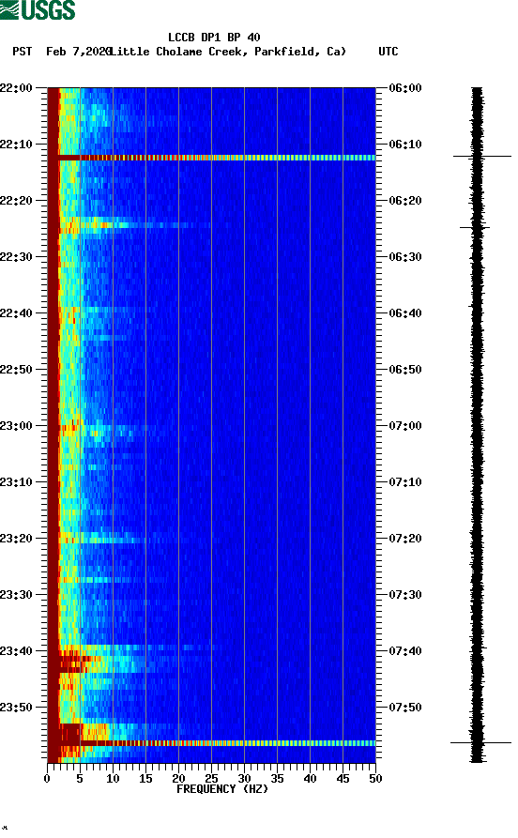Click the '06:40' UTC time label
The height and width of the screenshot is (838, 518).
pyautogui.click(x=405, y=313)
